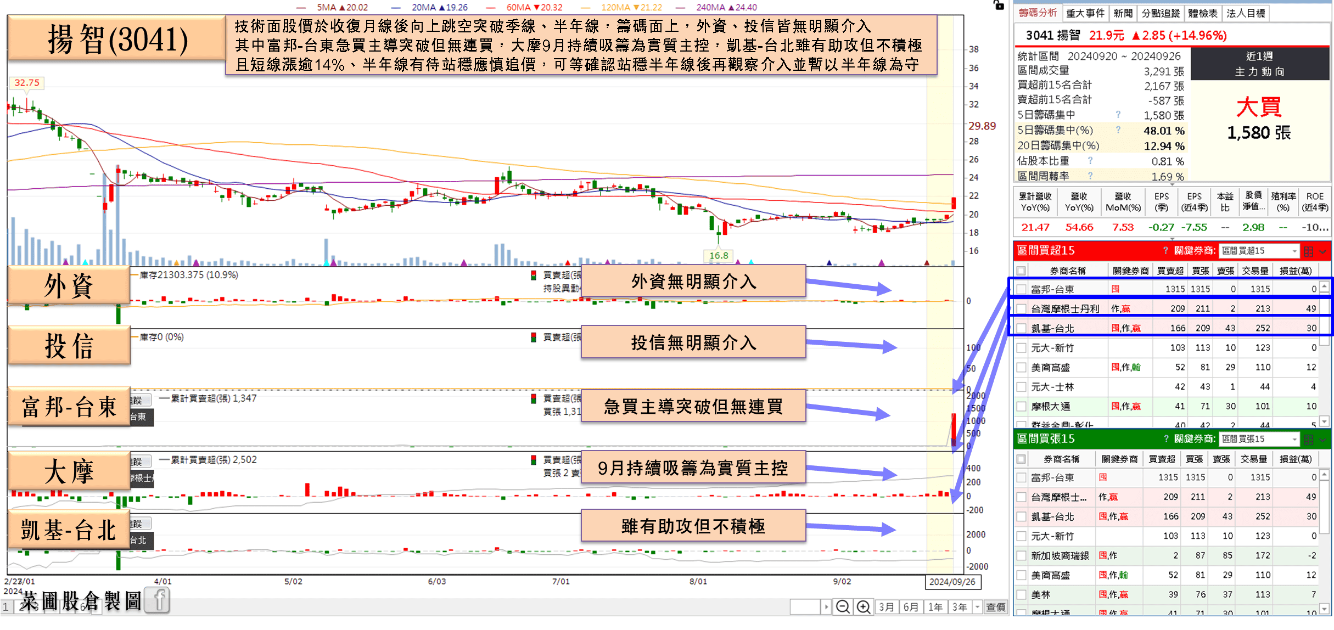Click scroll-up arrow of 區間買超15 table
Screen dimensions: 1334x630
tap(1324, 286)
